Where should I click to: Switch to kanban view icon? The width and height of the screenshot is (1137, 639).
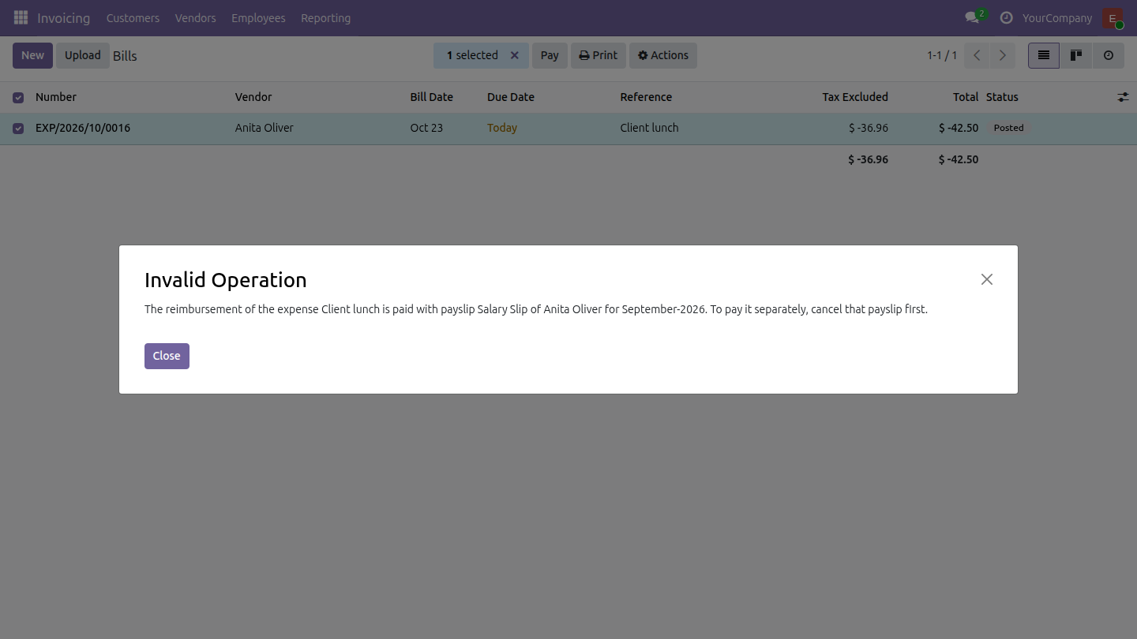[x=1076, y=55]
